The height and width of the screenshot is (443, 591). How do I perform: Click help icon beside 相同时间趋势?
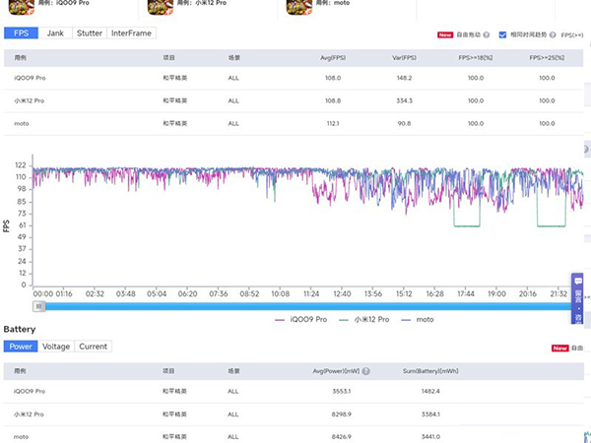[x=554, y=34]
